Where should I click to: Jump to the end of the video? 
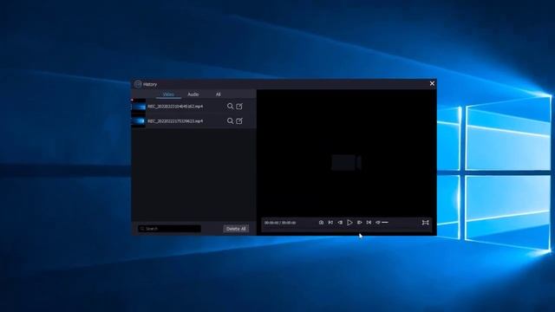[x=369, y=223]
